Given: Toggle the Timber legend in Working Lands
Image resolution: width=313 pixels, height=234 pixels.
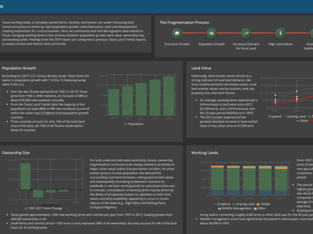Looking at the screenshot, I should 263,204.
